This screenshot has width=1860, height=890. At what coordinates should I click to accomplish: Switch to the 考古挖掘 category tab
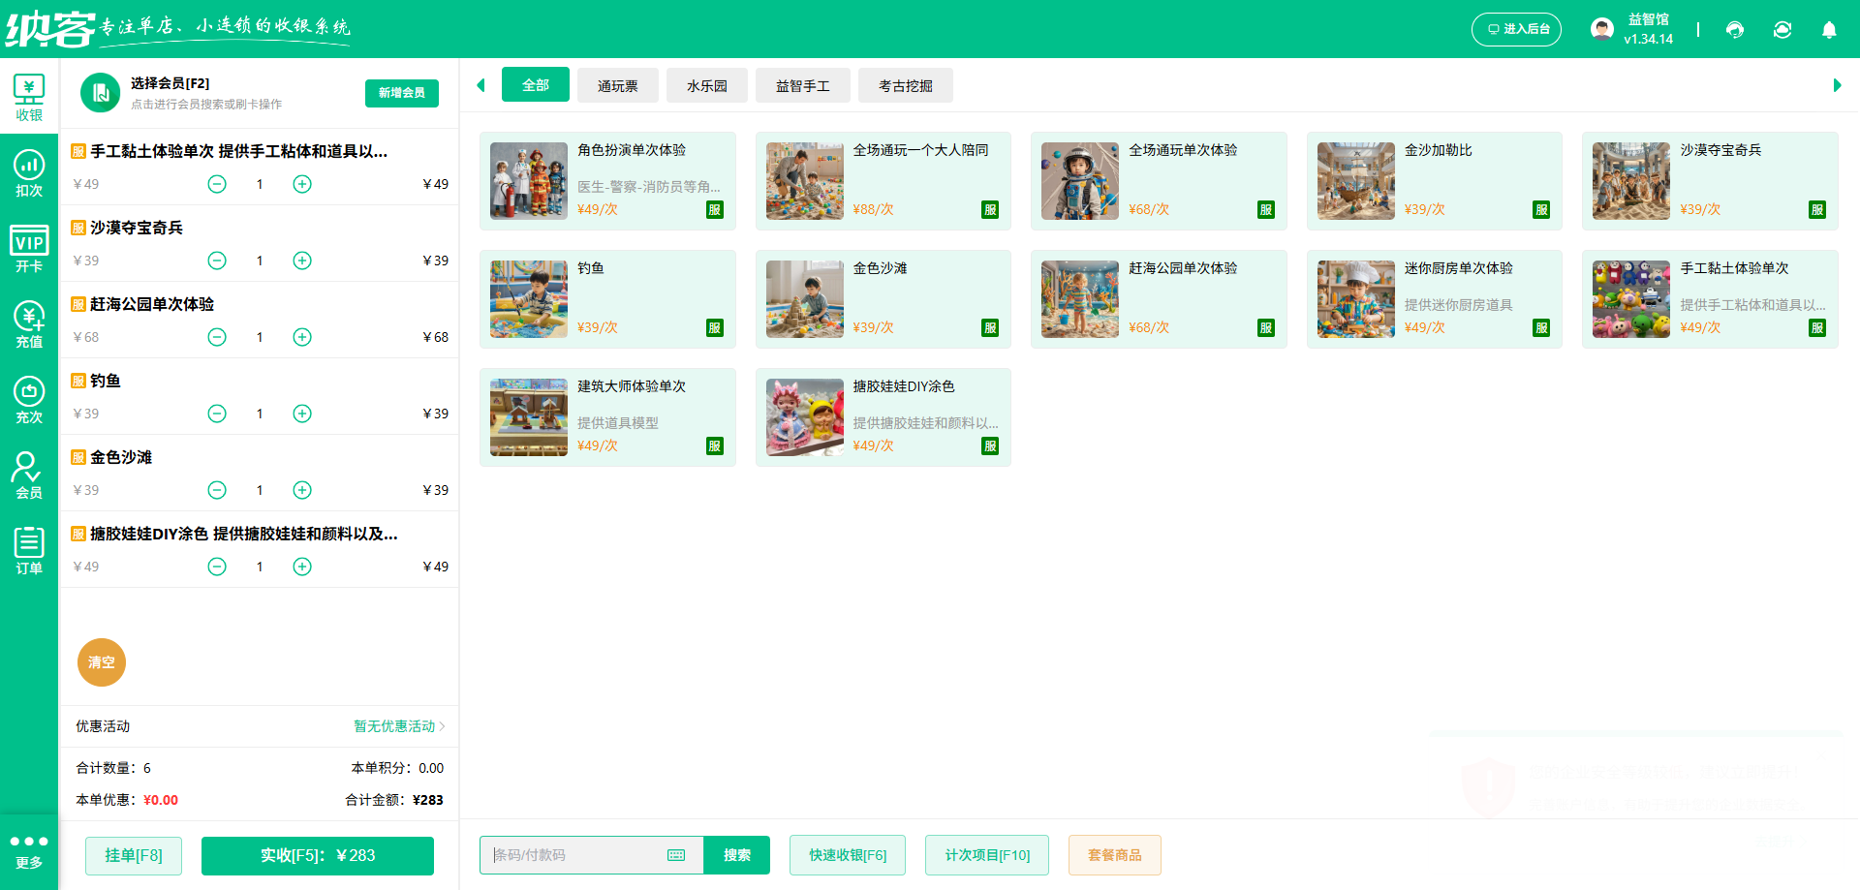(905, 86)
